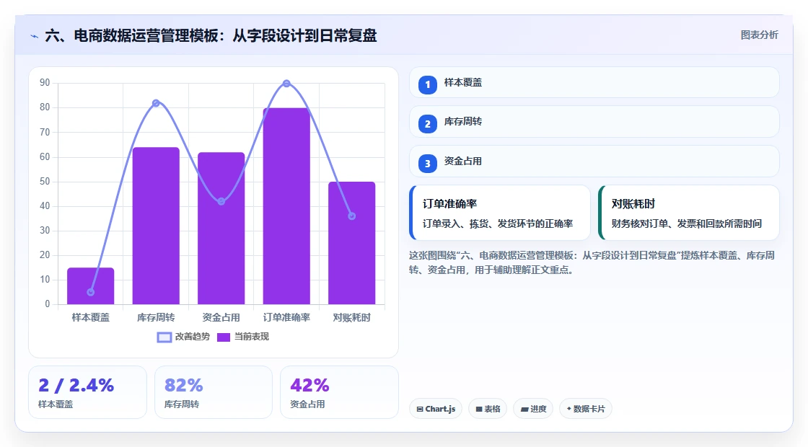Click the icon in the 进度 tag
This screenshot has height=447, width=808.
coord(524,409)
